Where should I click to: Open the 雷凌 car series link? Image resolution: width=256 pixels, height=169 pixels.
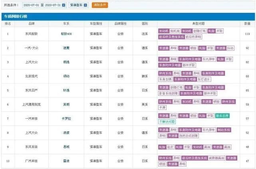pos(66,161)
